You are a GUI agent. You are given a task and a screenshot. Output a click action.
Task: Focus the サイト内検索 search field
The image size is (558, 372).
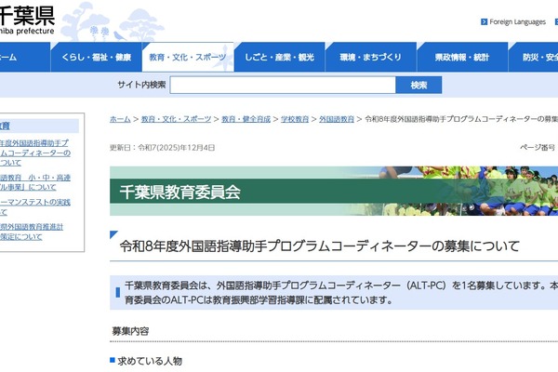pyautogui.click(x=283, y=85)
